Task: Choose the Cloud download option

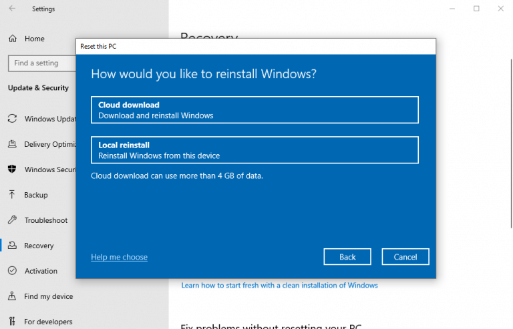Action: pyautogui.click(x=254, y=109)
